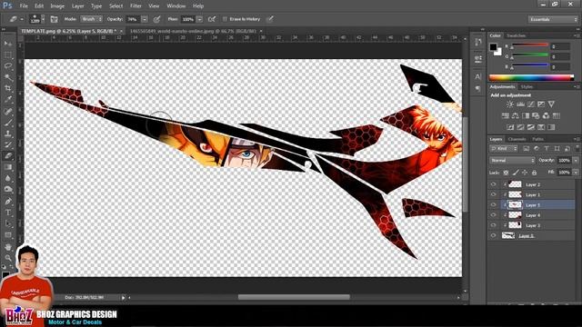Close the TEMPLATE.png document tab
The image size is (582, 327).
(x=121, y=31)
